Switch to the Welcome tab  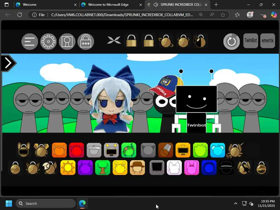46,5
